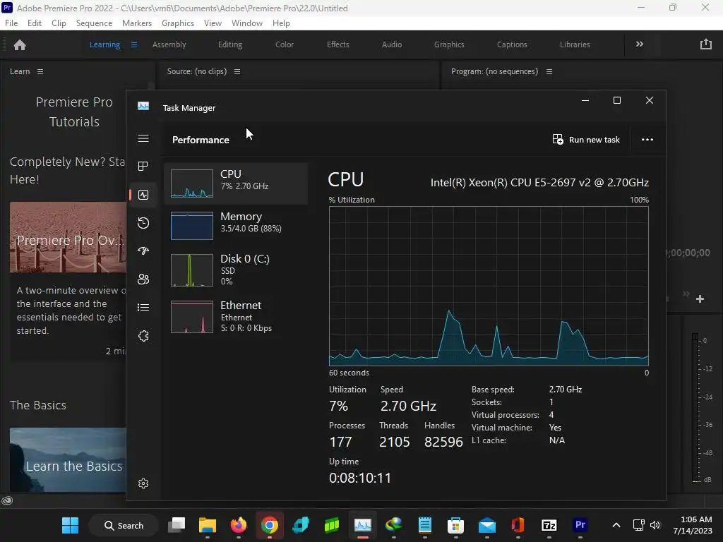Switch to Assembly workspace

[x=169, y=44]
